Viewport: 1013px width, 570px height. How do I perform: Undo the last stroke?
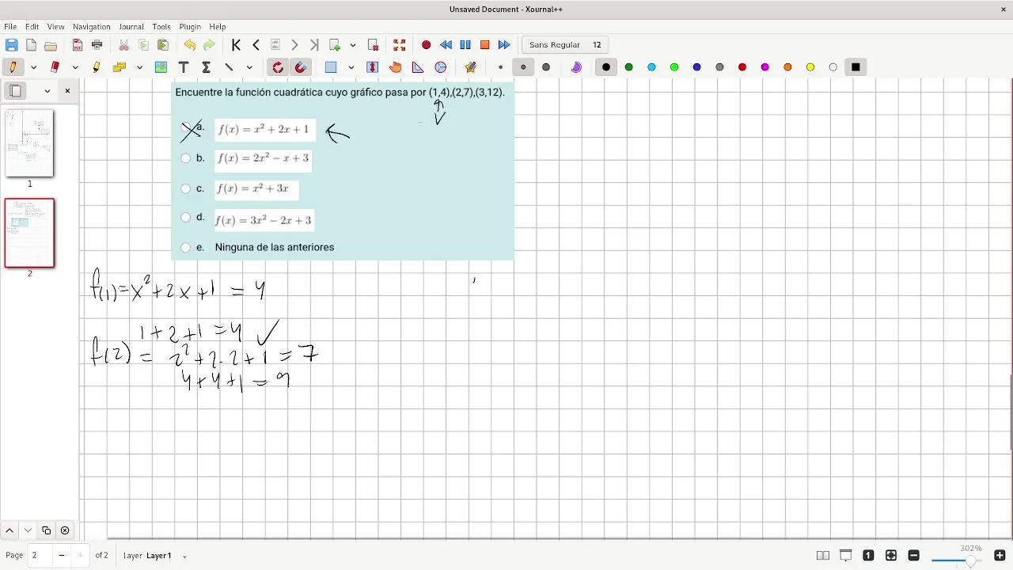click(x=190, y=45)
